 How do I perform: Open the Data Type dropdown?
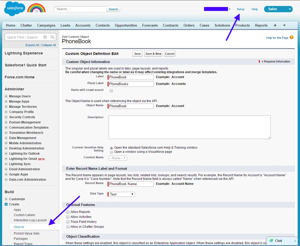click(x=121, y=194)
